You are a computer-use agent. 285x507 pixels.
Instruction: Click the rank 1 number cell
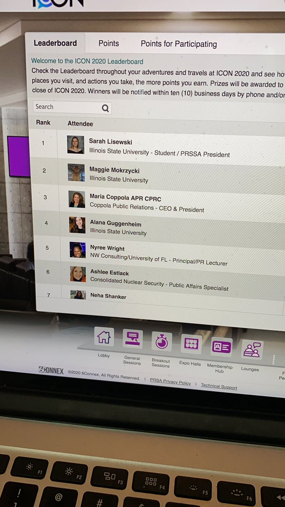43,143
